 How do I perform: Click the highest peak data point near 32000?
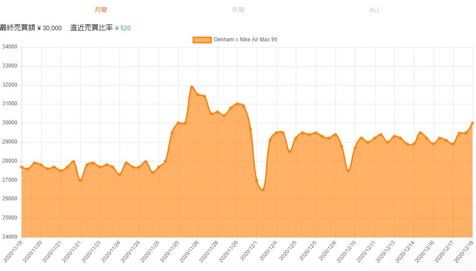click(191, 87)
